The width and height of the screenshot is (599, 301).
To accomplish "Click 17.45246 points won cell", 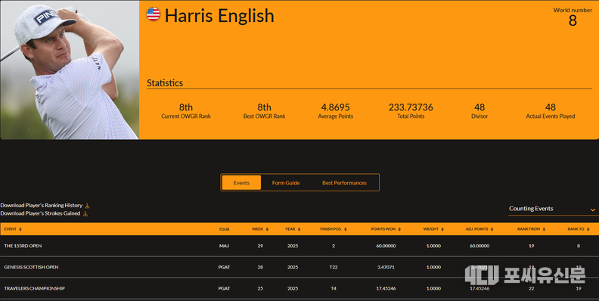I will click(x=386, y=289).
